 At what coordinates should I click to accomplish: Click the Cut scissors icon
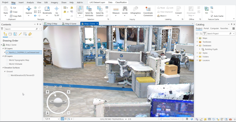11,8
